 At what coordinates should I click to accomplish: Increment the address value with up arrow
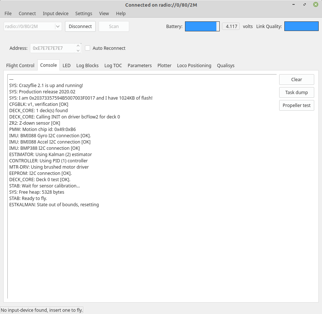pos(78,46)
